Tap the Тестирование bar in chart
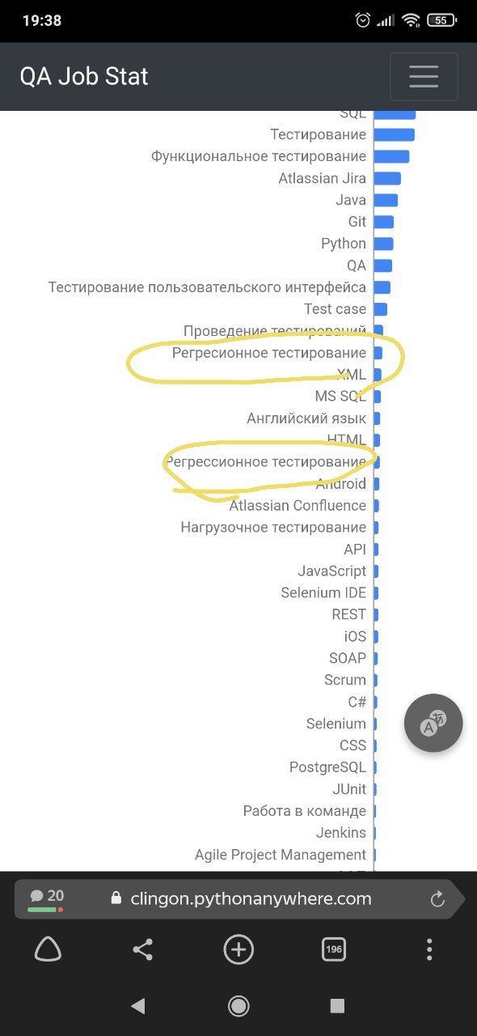The height and width of the screenshot is (1036, 477). [x=394, y=134]
